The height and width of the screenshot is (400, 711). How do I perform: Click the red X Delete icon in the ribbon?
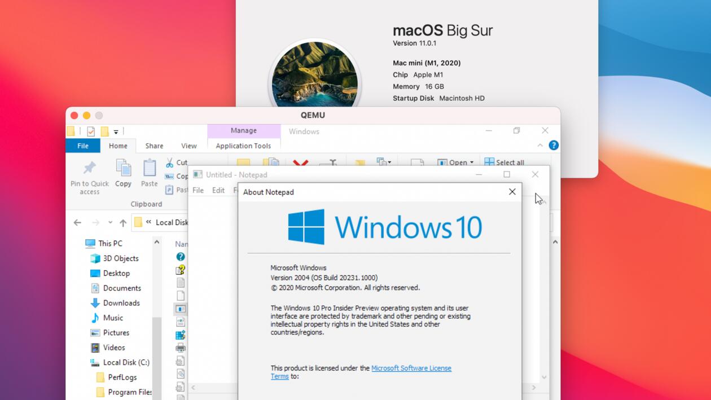click(300, 163)
